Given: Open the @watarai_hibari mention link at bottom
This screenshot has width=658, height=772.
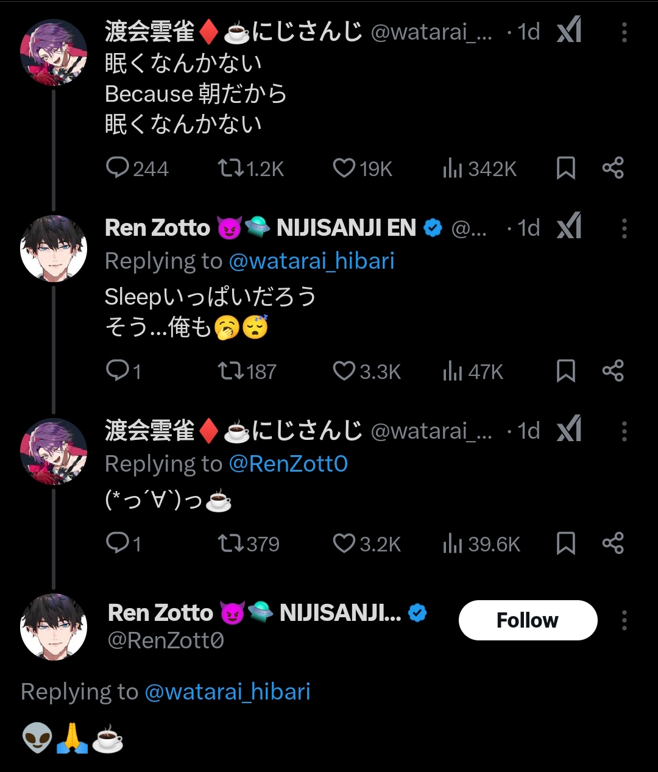Looking at the screenshot, I should (227, 692).
